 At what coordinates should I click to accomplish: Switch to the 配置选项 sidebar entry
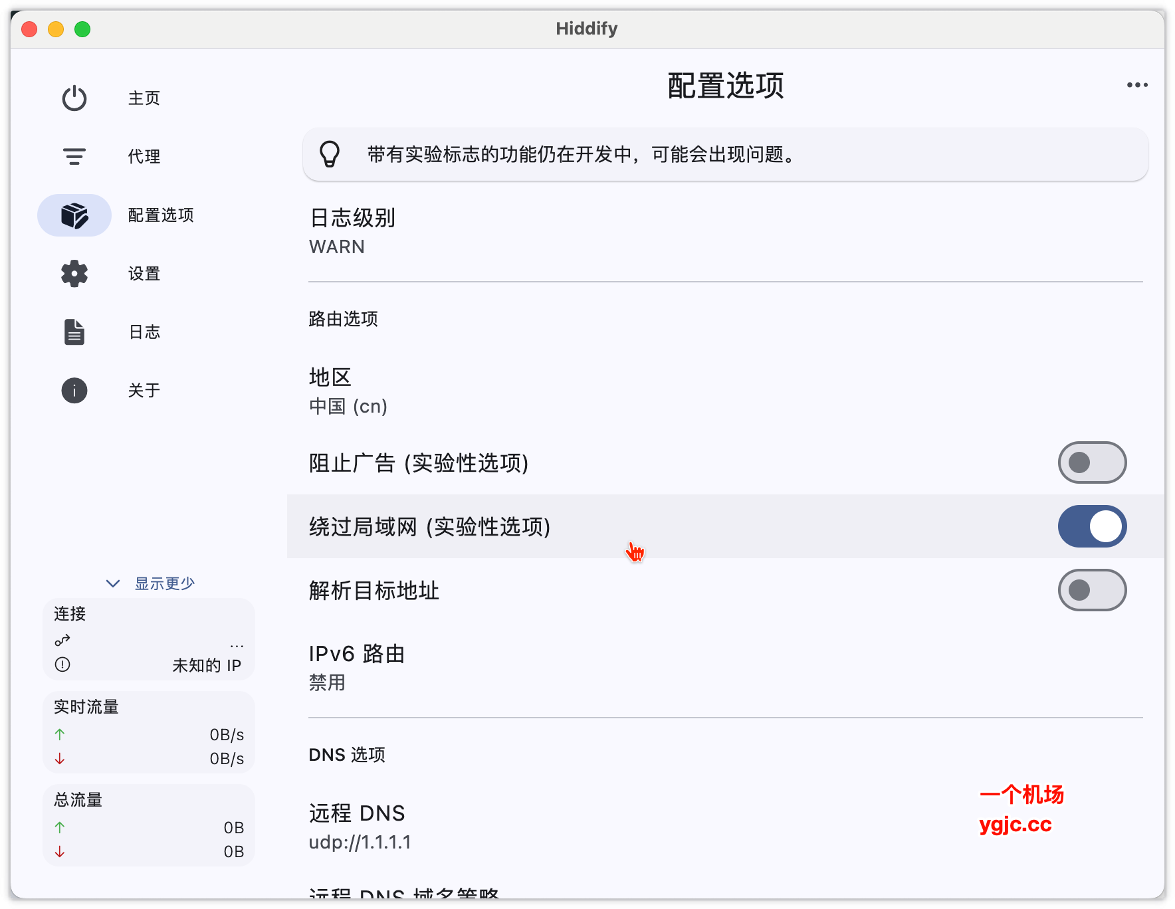point(160,215)
